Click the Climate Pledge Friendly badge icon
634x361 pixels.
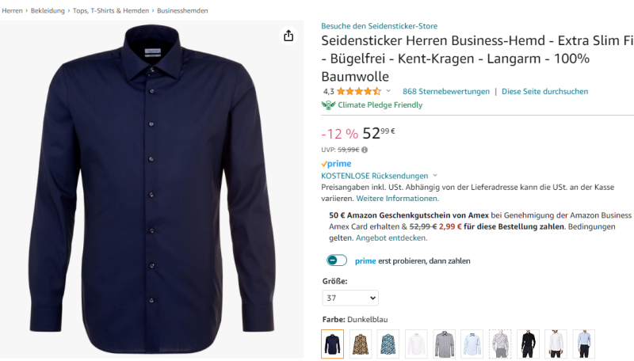pos(328,104)
